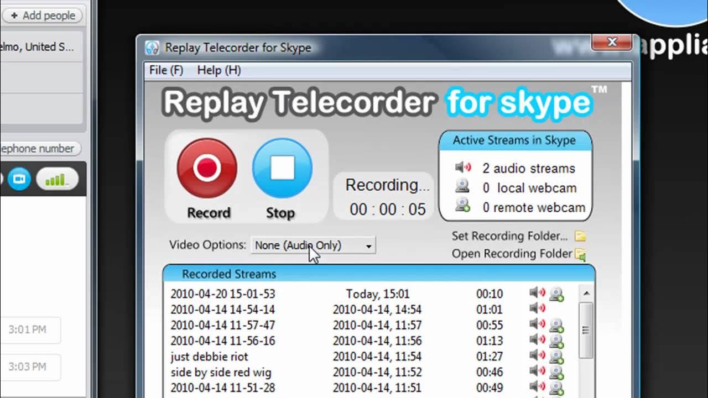Click speaker icon of 2010-04-20 15-01-53 row
This screenshot has height=398, width=708.
tap(537, 292)
